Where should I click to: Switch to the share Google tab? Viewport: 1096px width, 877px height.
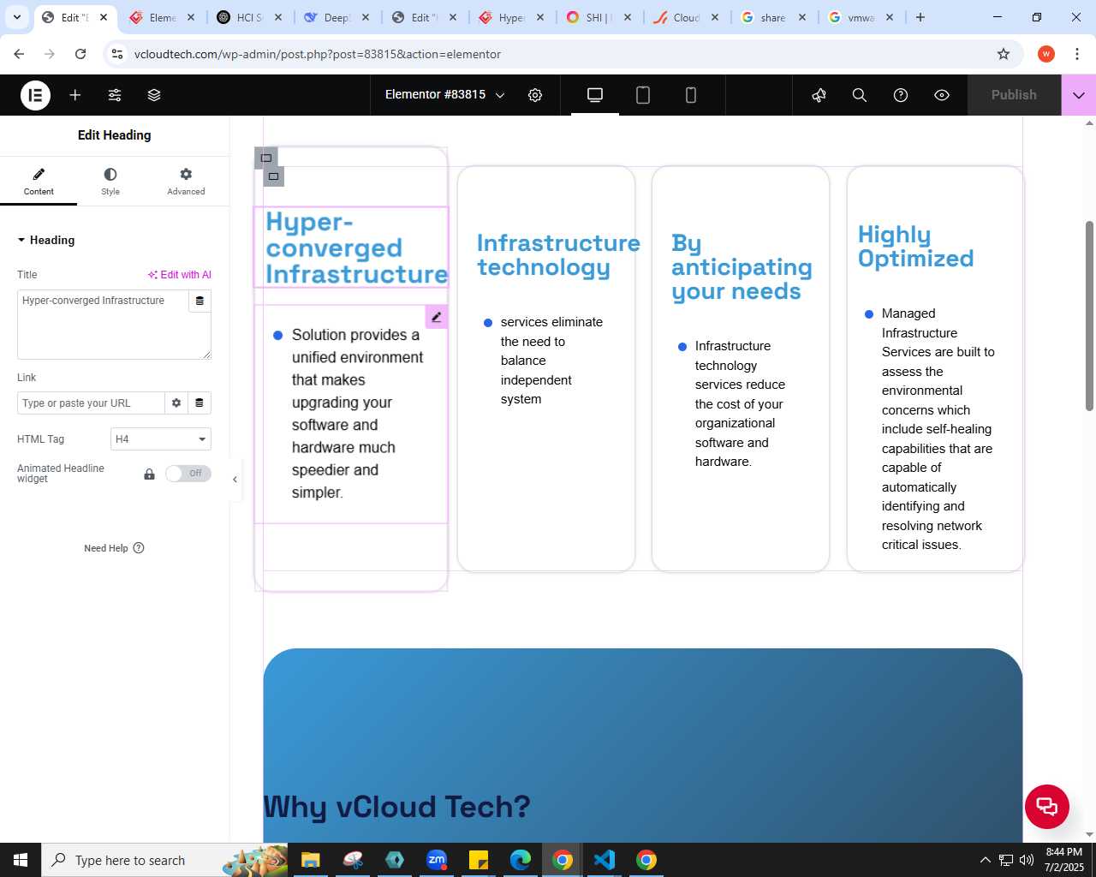pyautogui.click(x=772, y=17)
